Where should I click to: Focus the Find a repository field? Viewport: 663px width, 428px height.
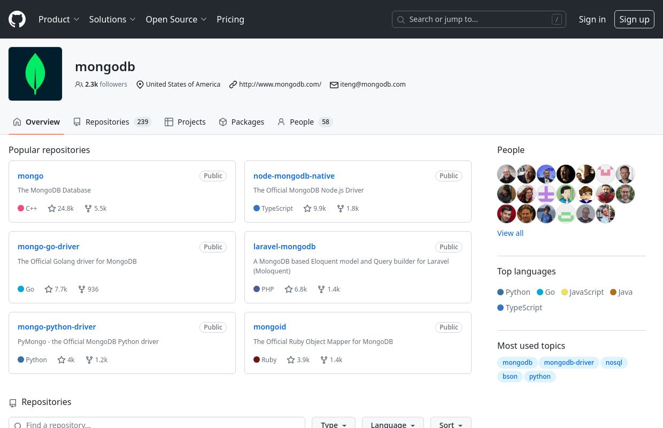[x=157, y=425]
